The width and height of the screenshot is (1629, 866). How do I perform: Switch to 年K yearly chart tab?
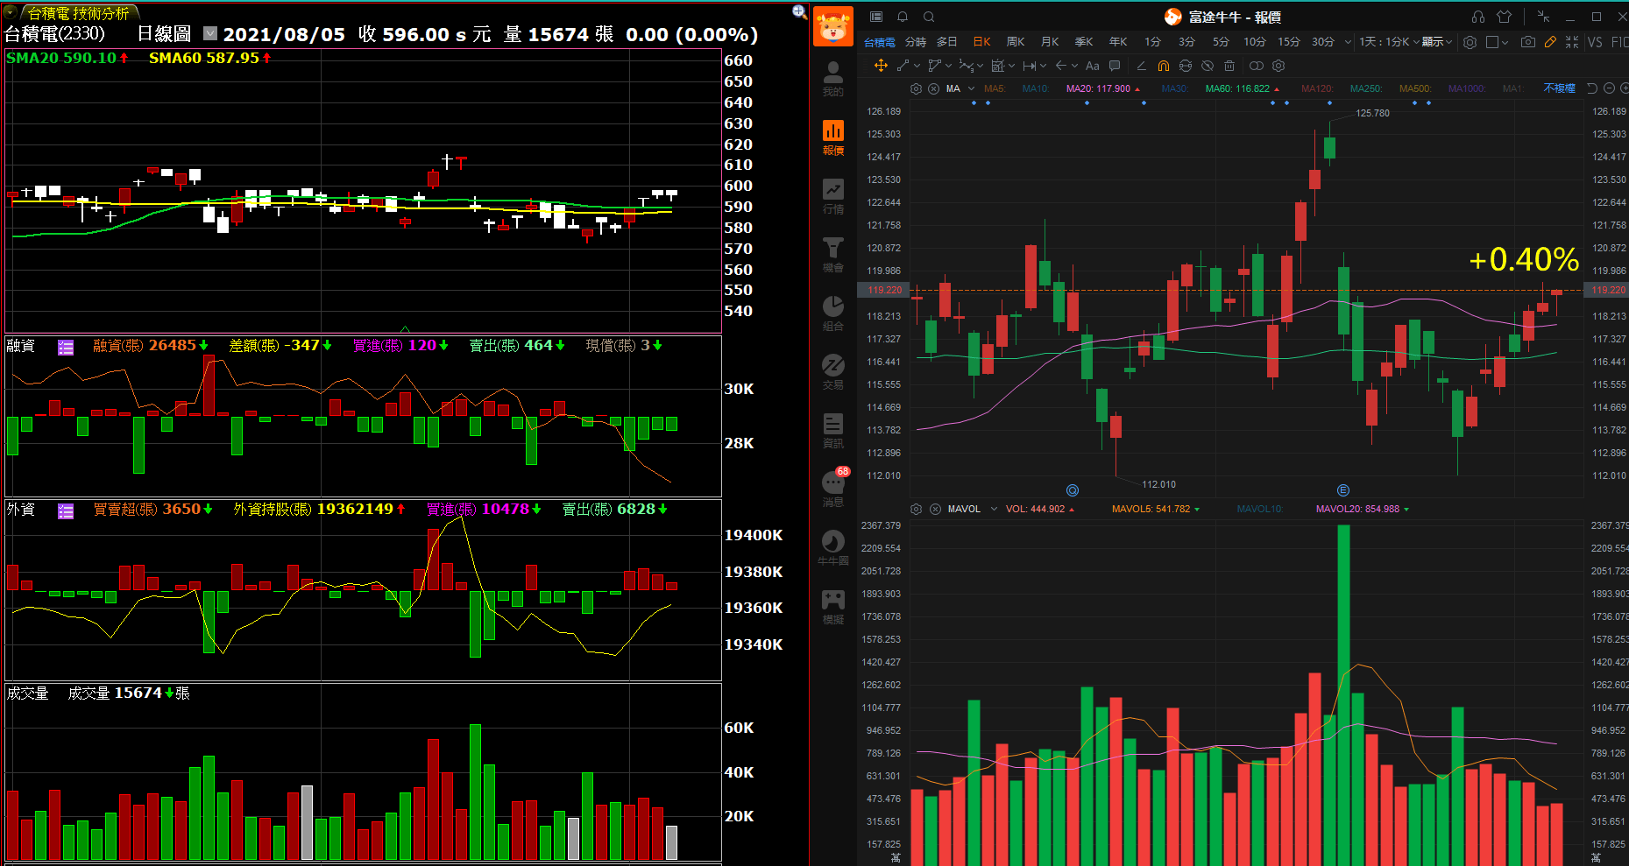click(x=1118, y=42)
